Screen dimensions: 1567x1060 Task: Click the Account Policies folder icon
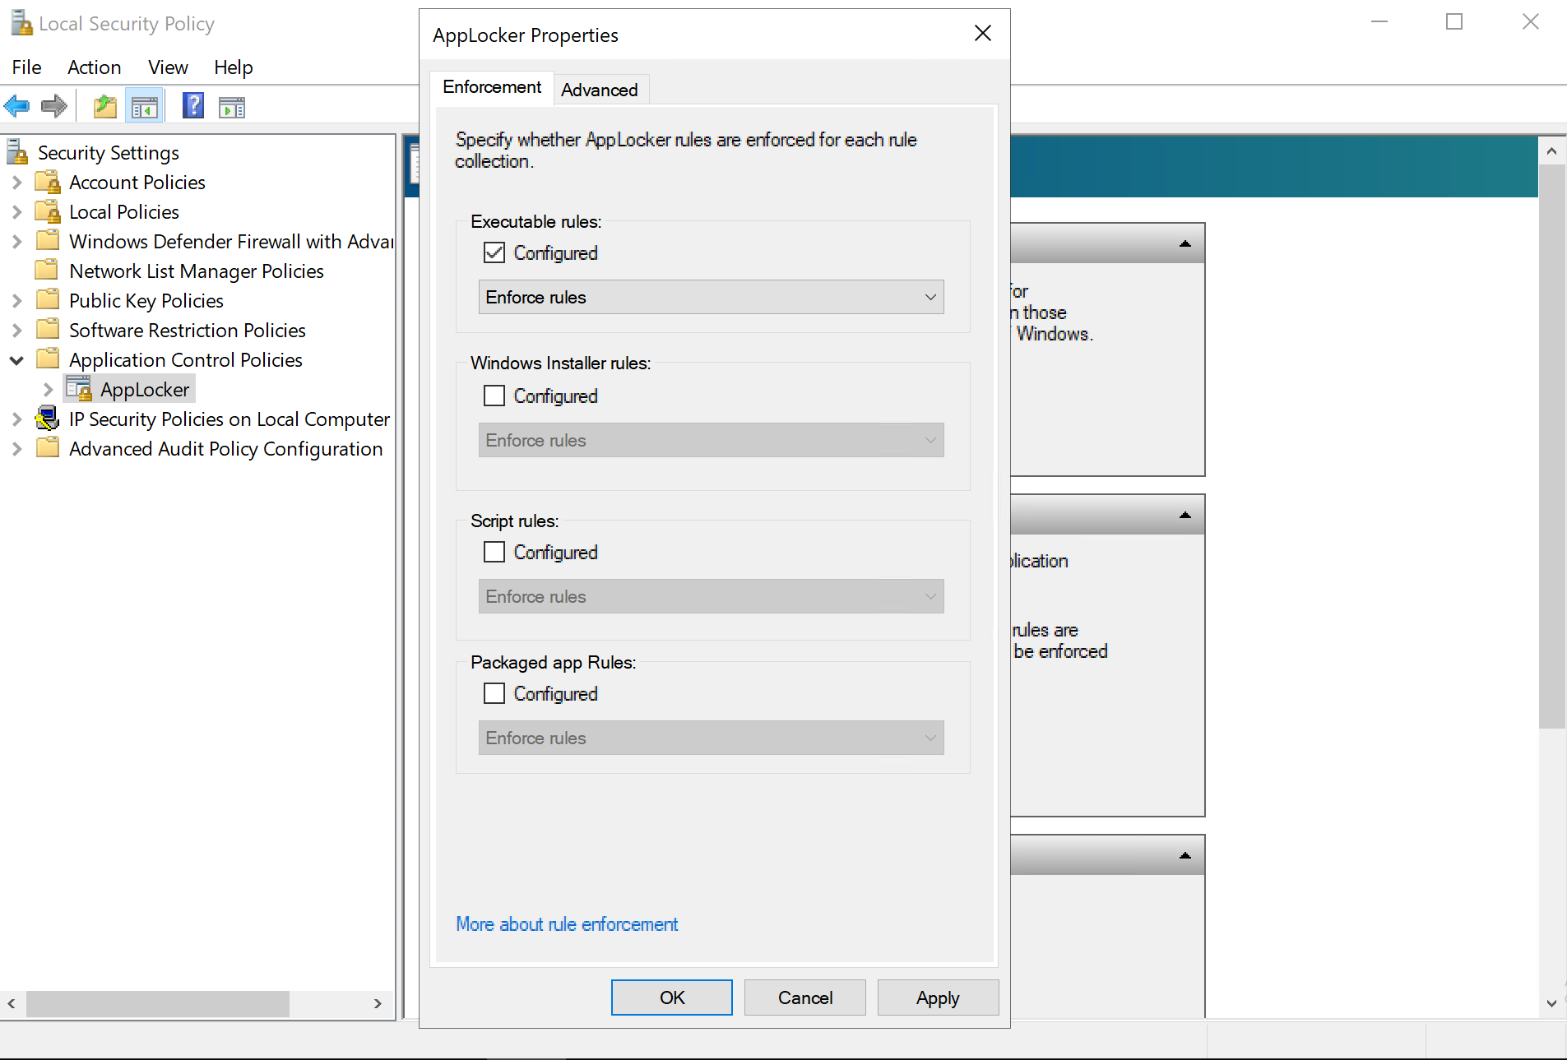point(49,182)
